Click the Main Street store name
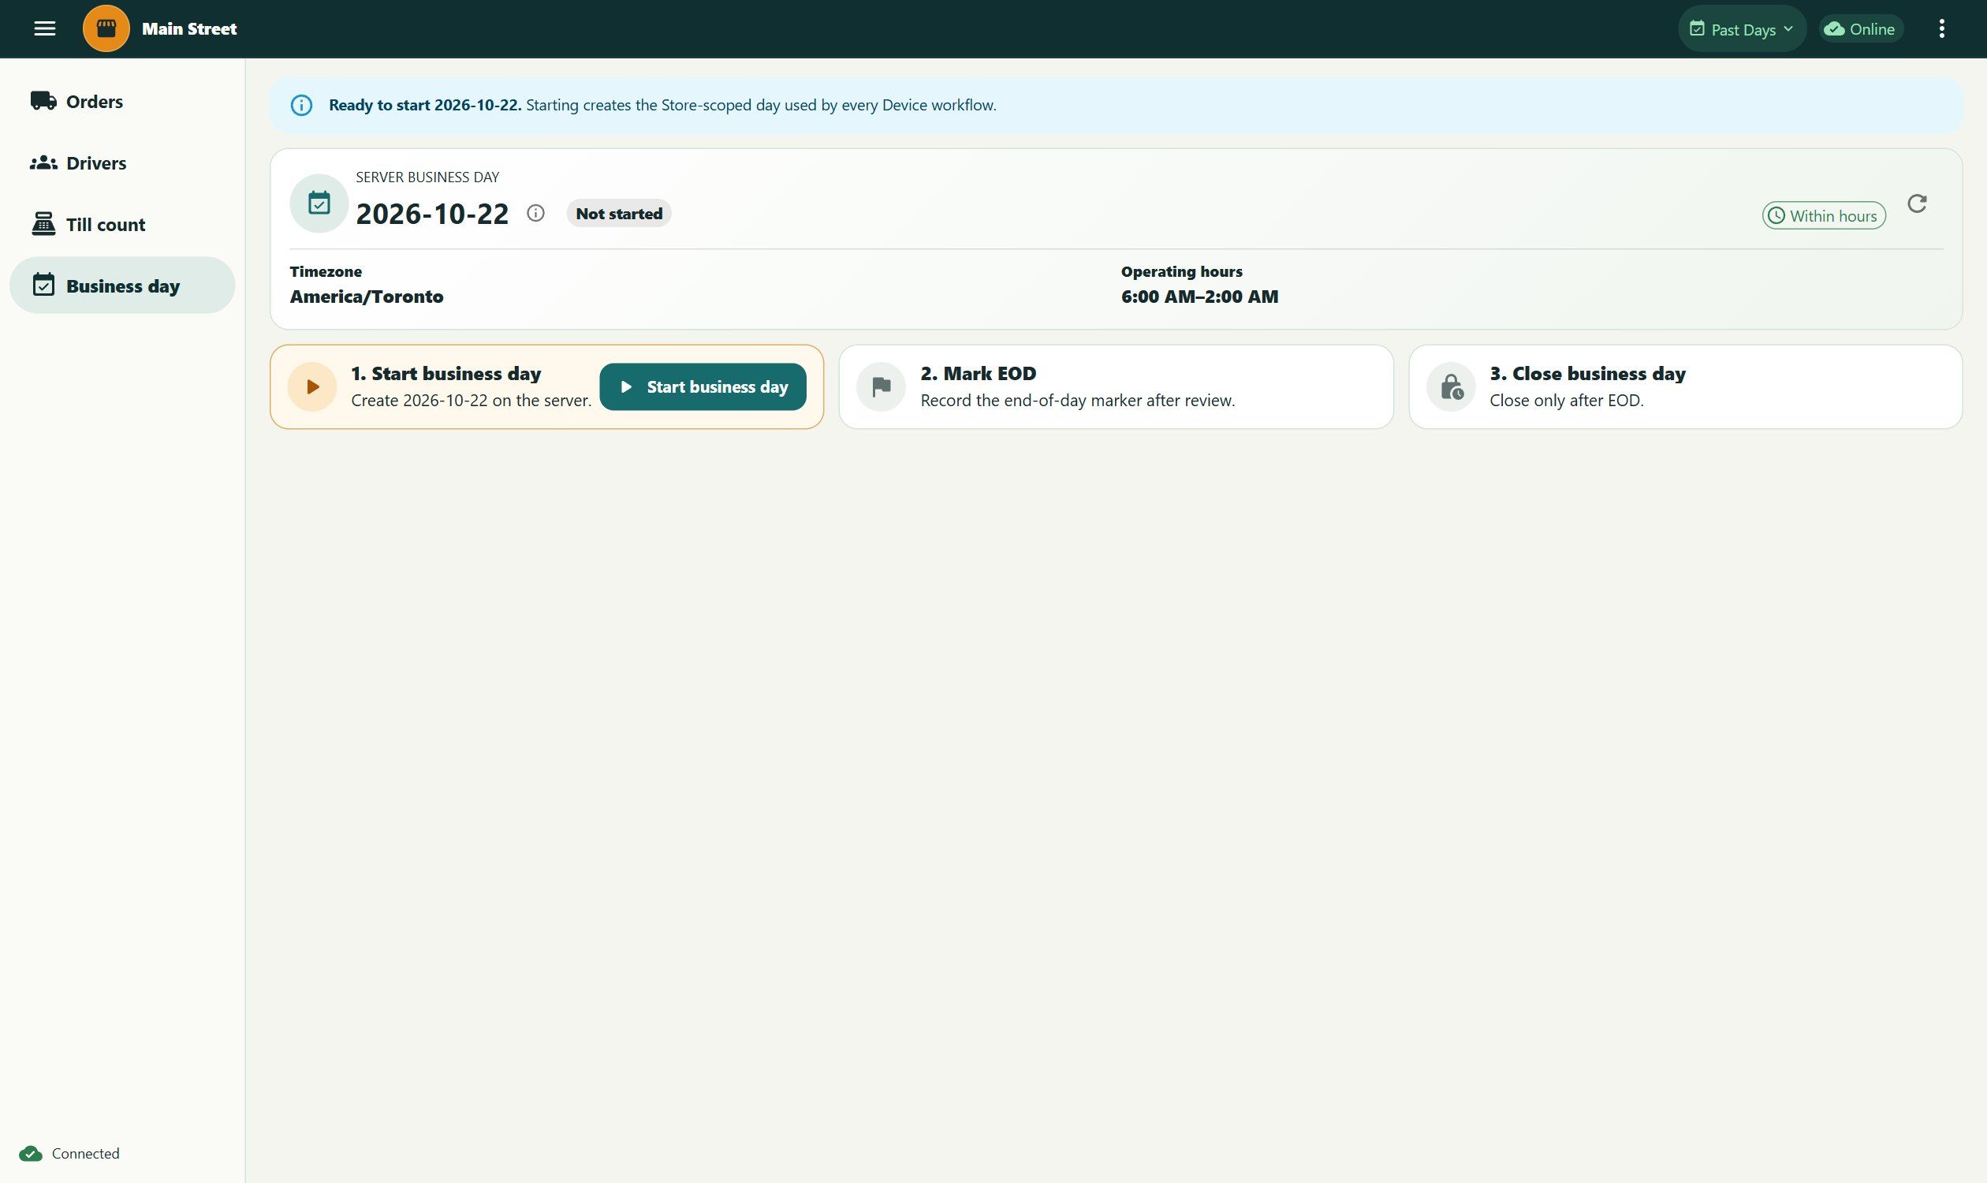This screenshot has height=1183, width=1987. (189, 28)
